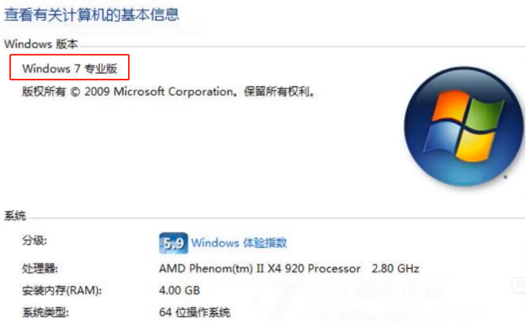
Task: Click the year 2009 in the copyright line
Action: [97, 91]
